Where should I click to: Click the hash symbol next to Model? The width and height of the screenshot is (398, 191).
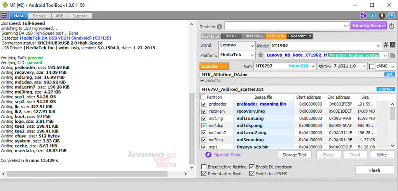[386, 45]
